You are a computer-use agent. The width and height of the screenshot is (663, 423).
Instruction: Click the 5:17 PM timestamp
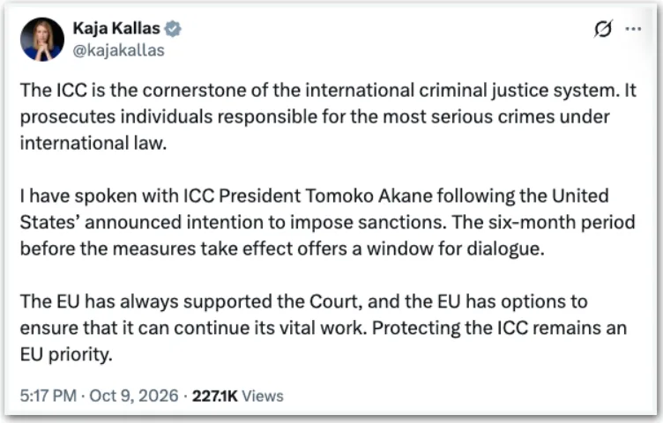(48, 396)
